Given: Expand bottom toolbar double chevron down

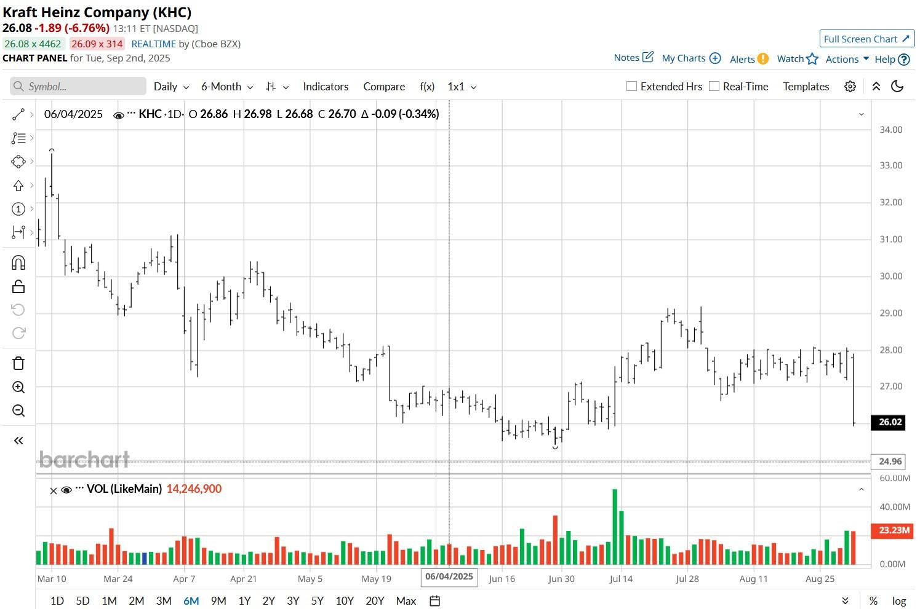Looking at the screenshot, I should pyautogui.click(x=845, y=600).
